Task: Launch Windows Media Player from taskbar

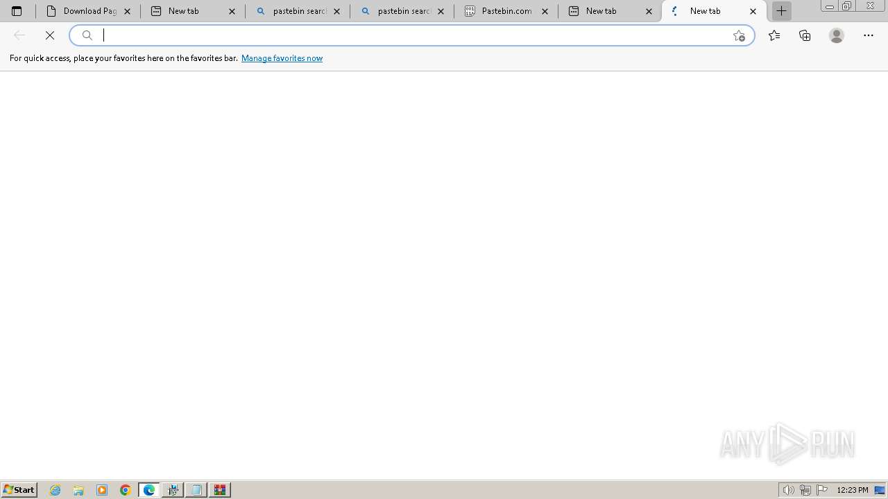Action: (102, 490)
